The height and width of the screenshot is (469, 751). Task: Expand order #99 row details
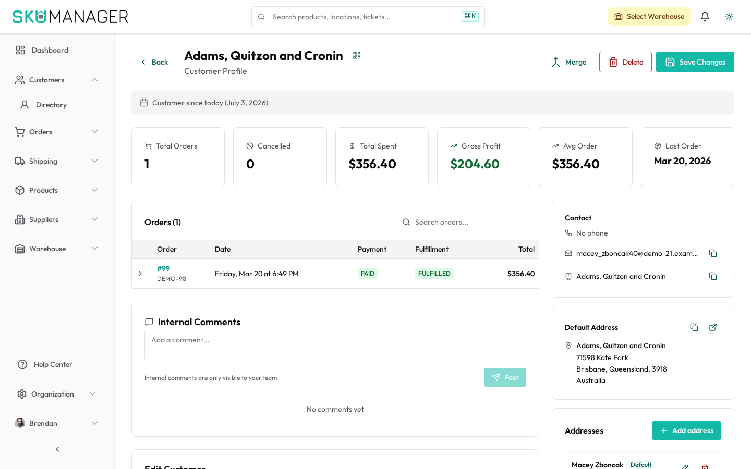tap(140, 274)
